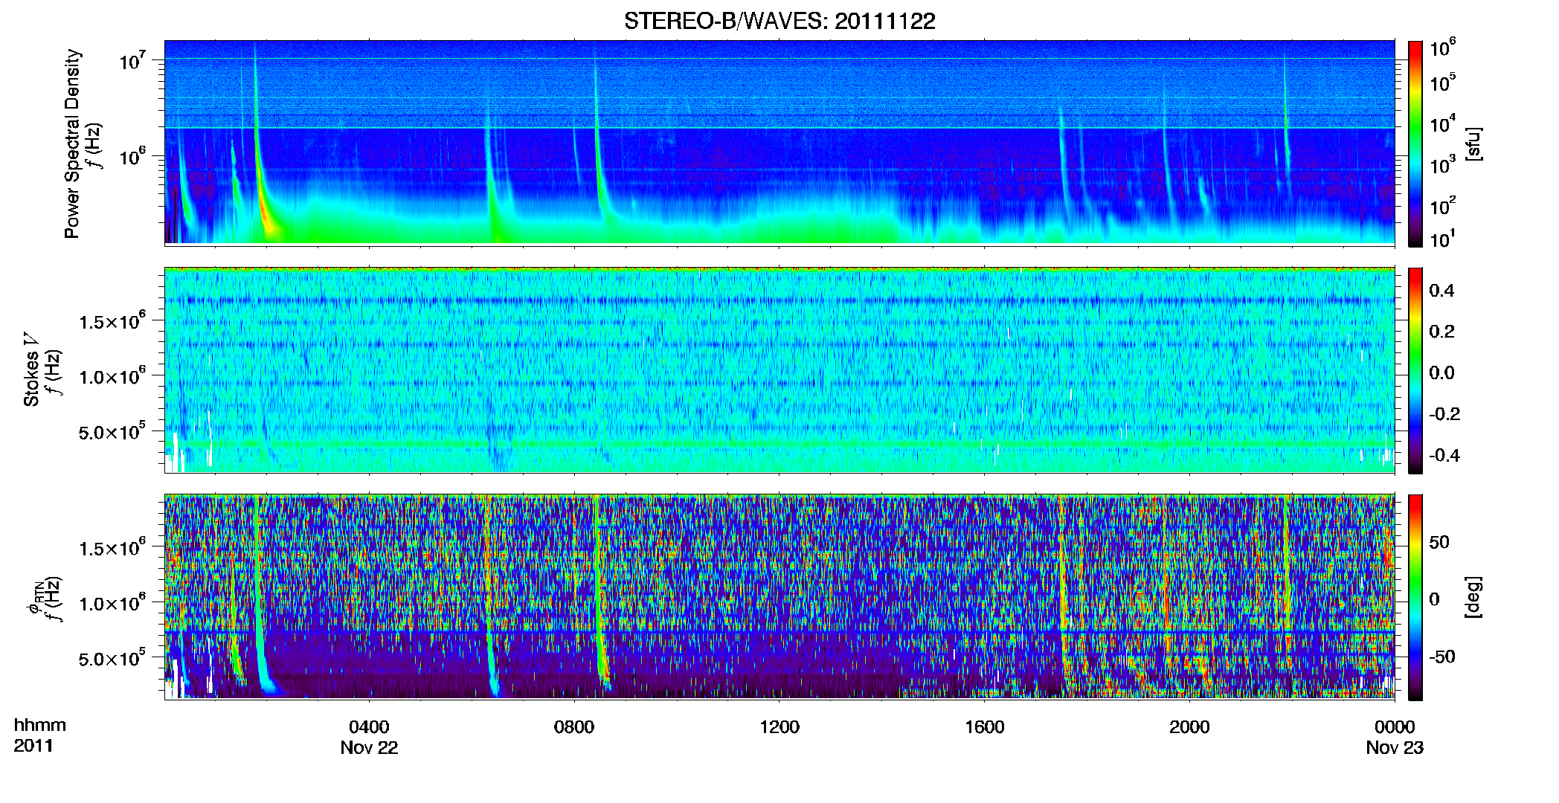Click the plot title STEREO-B/WAVES: 20111122

pos(779,21)
